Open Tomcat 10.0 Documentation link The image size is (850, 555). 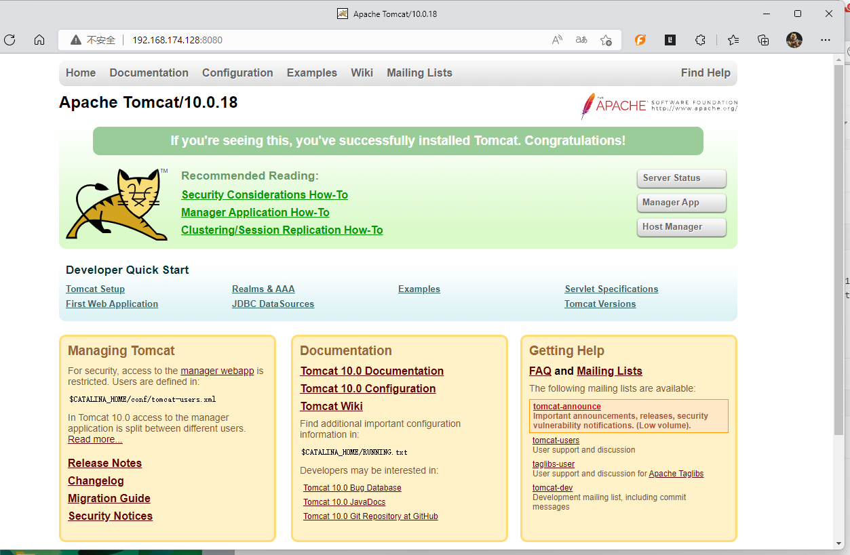click(372, 371)
